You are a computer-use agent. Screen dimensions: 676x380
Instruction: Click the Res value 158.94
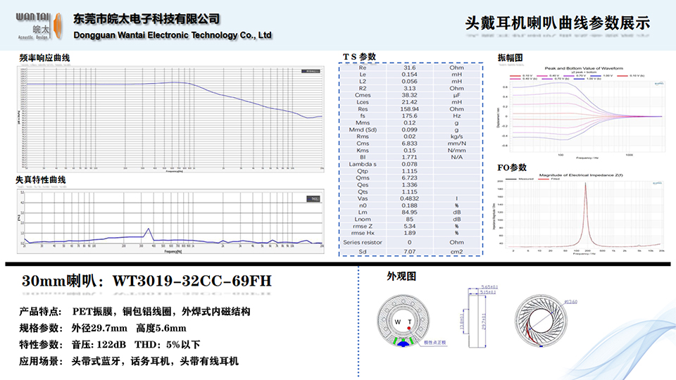[x=410, y=109]
